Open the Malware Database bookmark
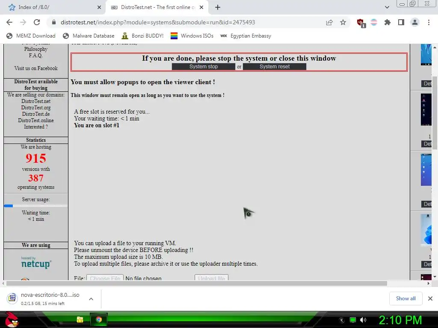The width and height of the screenshot is (438, 328). coord(89,36)
